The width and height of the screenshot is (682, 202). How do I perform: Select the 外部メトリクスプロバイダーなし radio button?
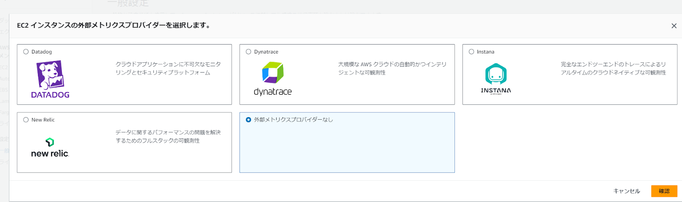click(249, 120)
